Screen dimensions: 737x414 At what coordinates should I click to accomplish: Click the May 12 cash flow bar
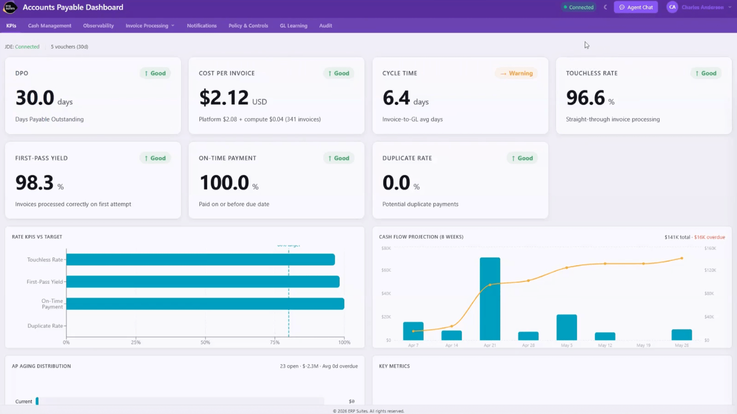coord(605,336)
